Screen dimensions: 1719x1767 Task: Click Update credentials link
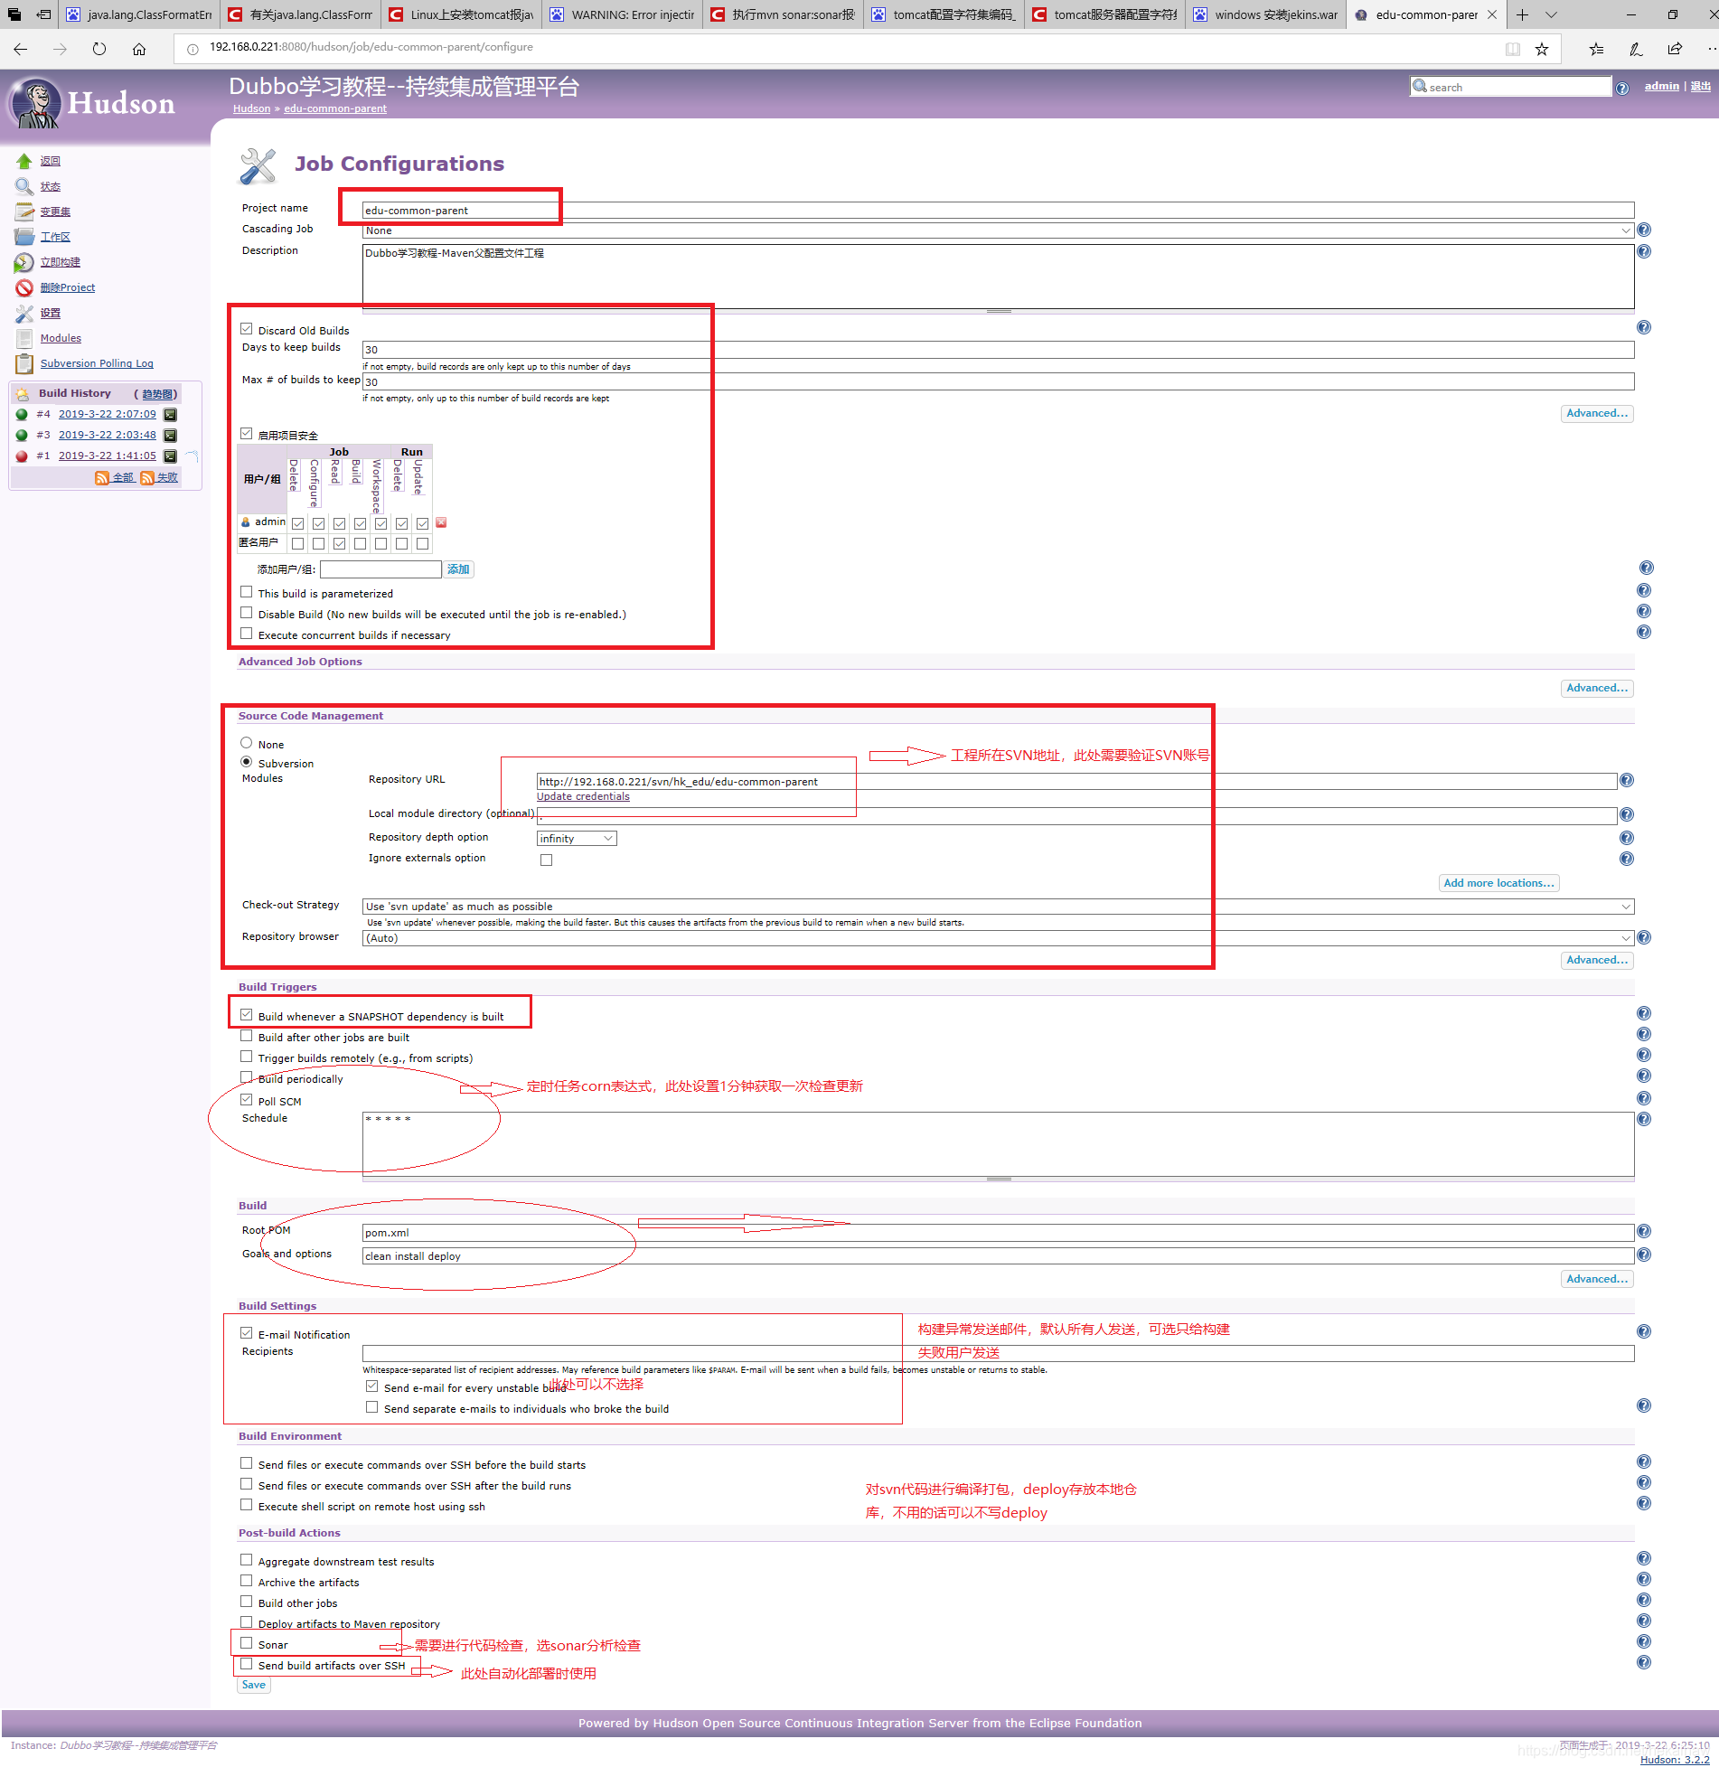click(583, 796)
